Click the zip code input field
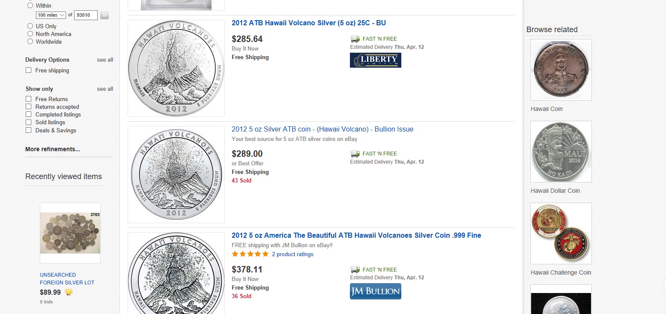Screen dimensions: 666x314 coord(86,15)
